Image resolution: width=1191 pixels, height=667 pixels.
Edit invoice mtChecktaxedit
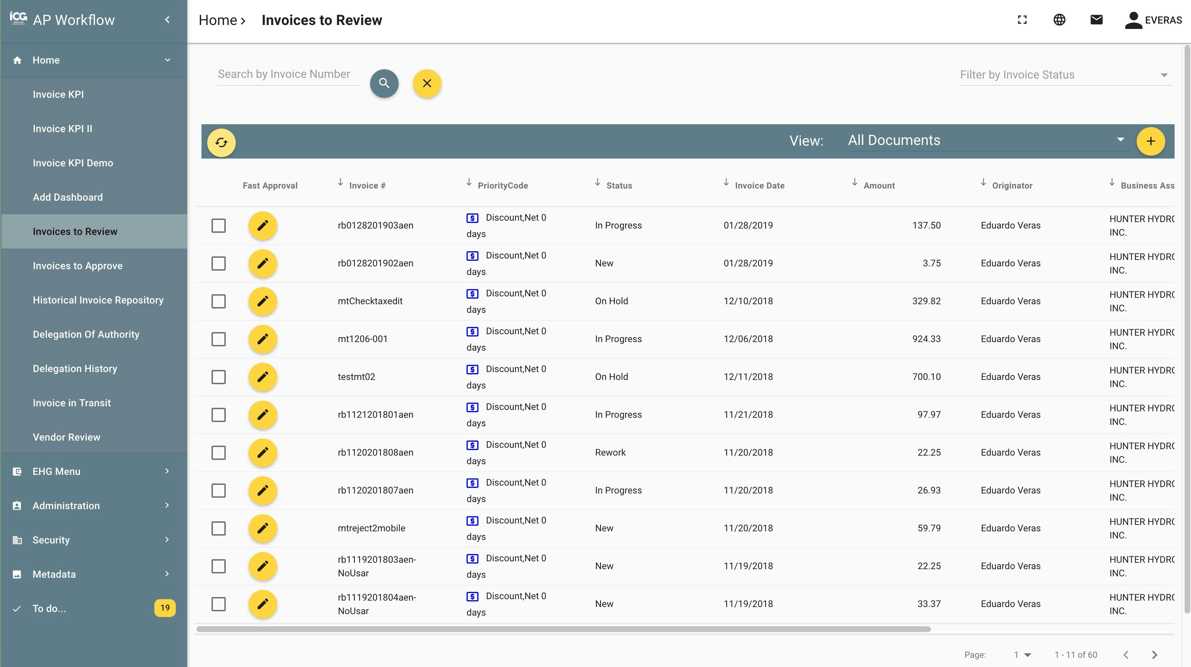point(263,301)
